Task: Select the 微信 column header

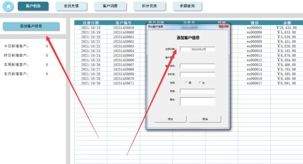Action: click(x=254, y=23)
